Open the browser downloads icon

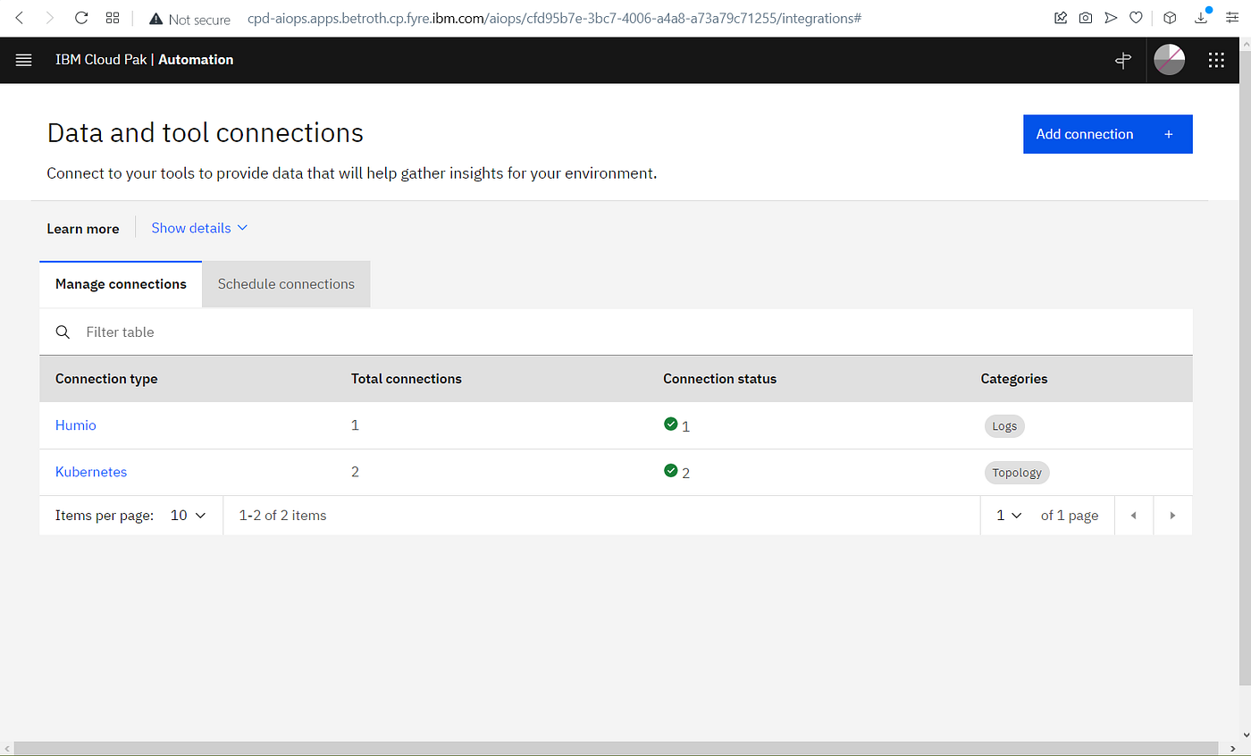1202,17
